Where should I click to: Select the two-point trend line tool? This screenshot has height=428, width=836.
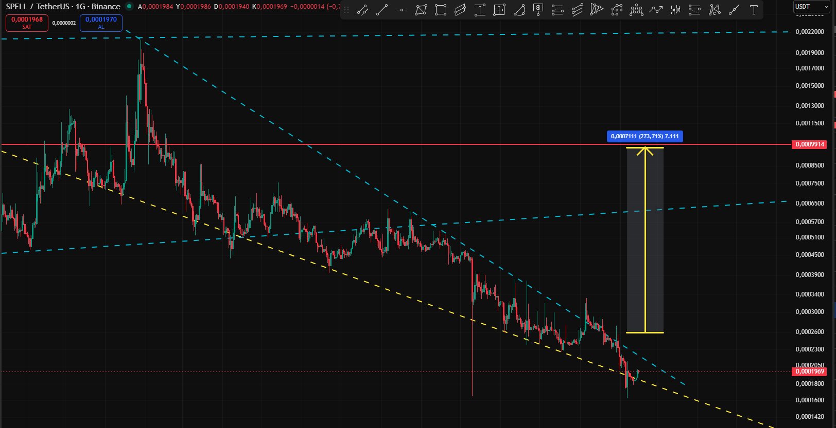[x=382, y=10]
